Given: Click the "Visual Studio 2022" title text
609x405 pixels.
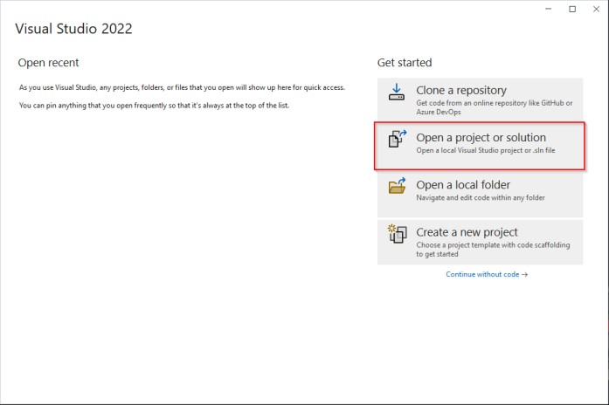Looking at the screenshot, I should (x=73, y=29).
